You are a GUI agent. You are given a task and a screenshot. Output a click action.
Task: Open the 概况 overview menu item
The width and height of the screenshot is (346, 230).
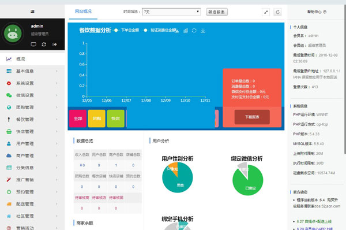click(x=32, y=59)
